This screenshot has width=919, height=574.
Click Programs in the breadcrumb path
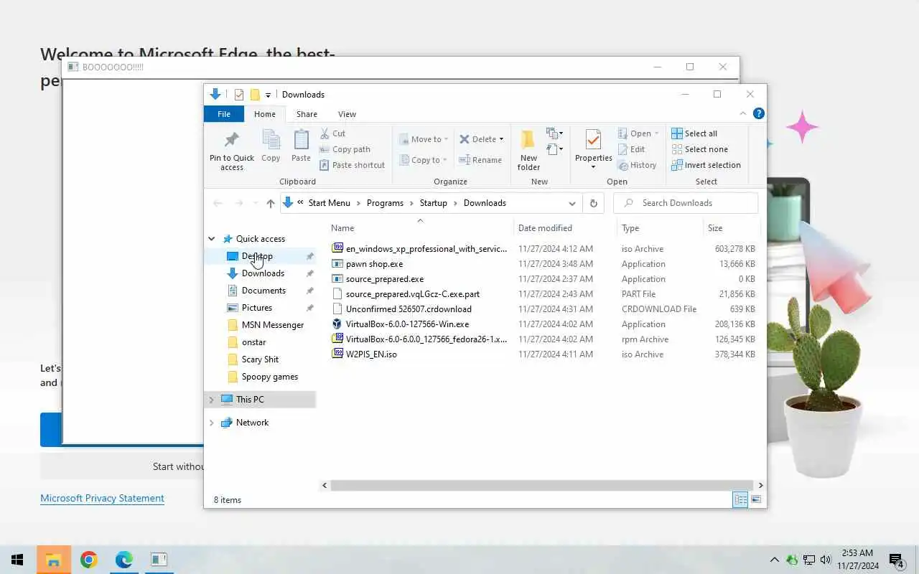click(385, 203)
